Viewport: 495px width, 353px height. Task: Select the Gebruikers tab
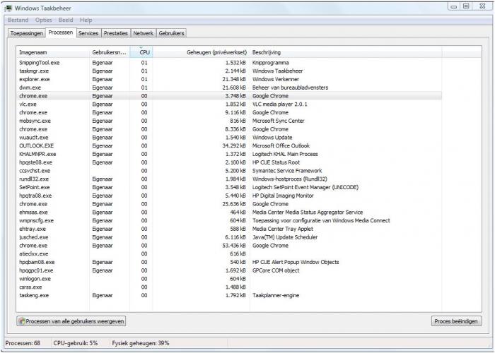tap(172, 33)
